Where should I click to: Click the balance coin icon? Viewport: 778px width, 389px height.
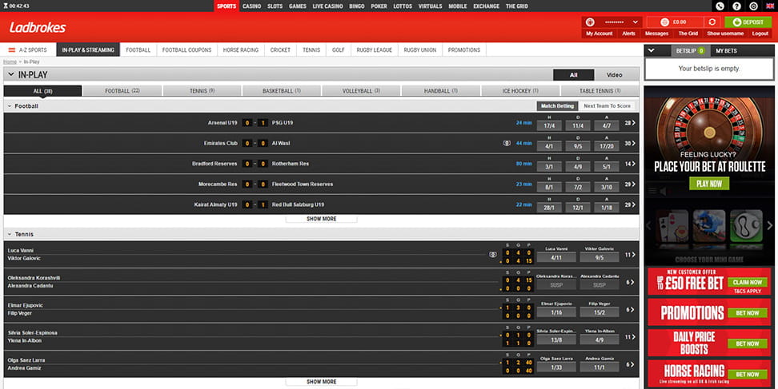pyautogui.click(x=665, y=22)
